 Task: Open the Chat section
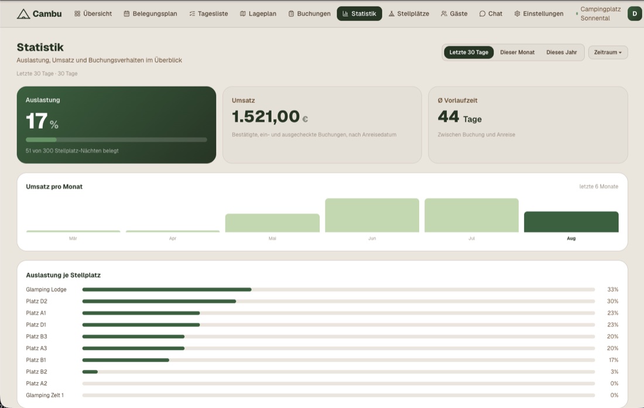point(491,13)
